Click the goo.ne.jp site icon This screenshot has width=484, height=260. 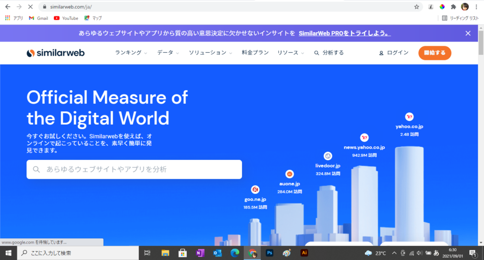pyautogui.click(x=255, y=189)
